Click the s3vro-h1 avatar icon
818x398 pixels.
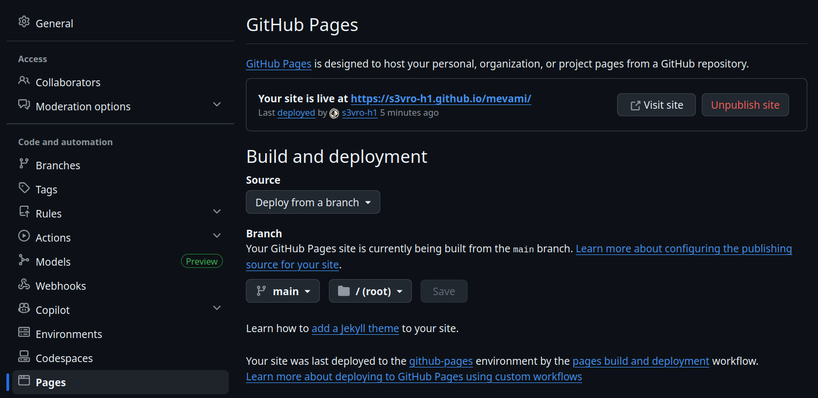click(334, 113)
